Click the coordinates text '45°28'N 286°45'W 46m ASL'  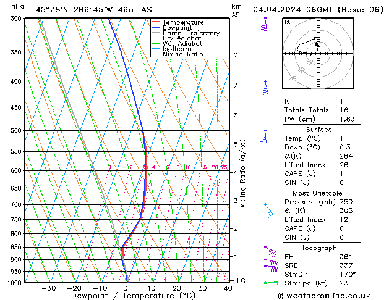pyautogui.click(x=96, y=10)
